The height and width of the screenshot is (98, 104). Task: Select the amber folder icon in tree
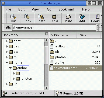click(15, 68)
